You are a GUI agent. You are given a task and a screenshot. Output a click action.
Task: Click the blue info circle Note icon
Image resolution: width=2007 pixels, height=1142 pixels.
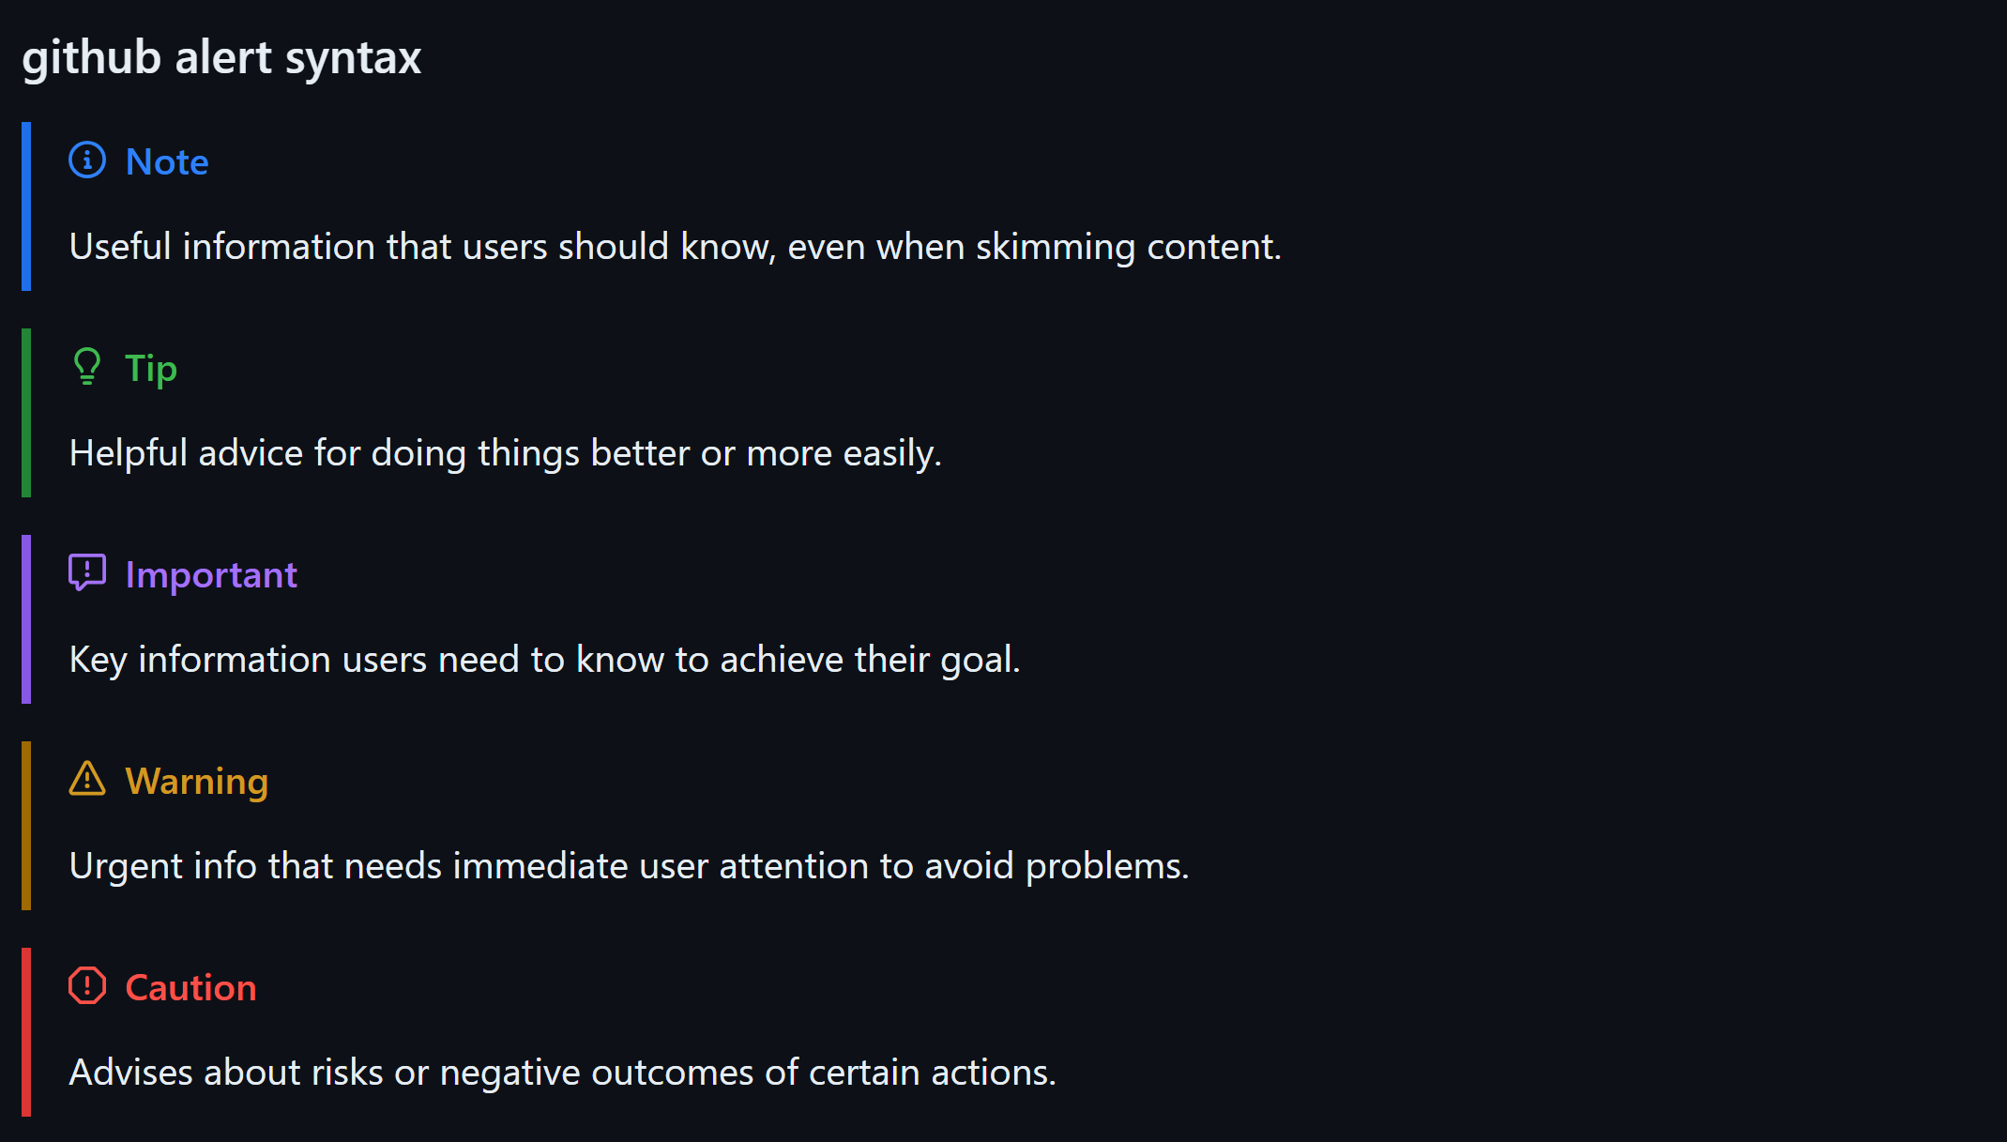87,160
